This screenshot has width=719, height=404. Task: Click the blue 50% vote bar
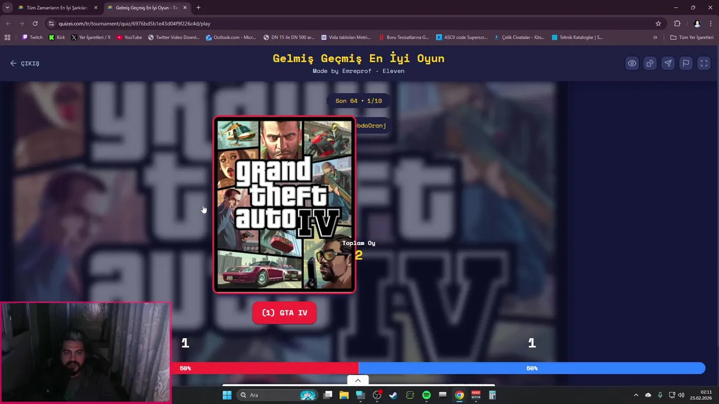coord(531,368)
